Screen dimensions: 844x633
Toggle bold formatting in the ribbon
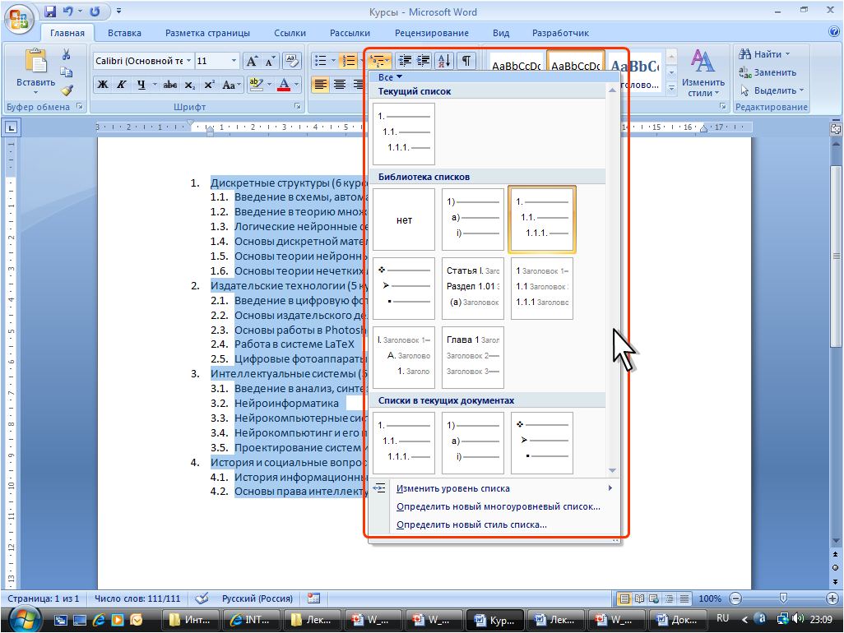click(x=104, y=85)
